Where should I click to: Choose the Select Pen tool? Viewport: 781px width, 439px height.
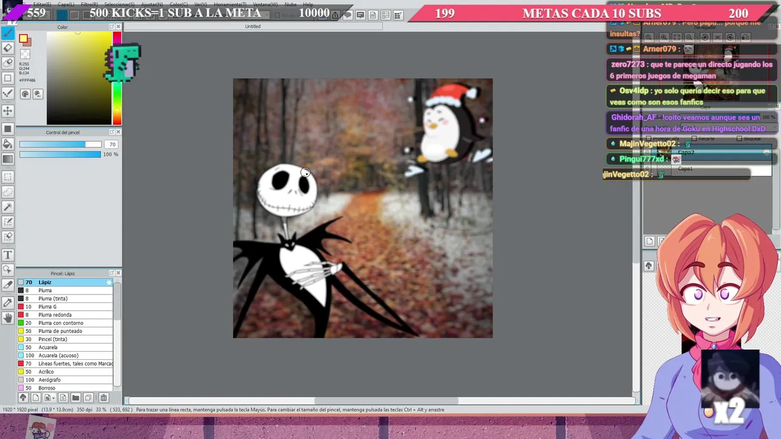8,223
